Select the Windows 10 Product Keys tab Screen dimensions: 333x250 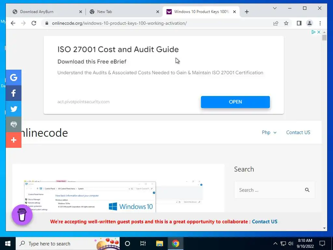(x=201, y=12)
